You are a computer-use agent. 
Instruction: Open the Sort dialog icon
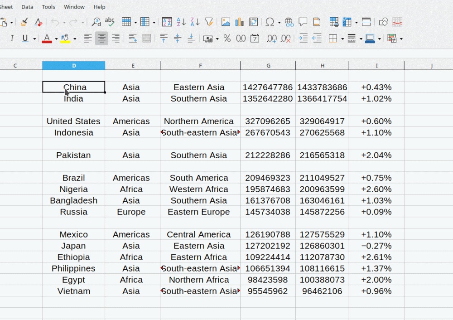(x=167, y=22)
